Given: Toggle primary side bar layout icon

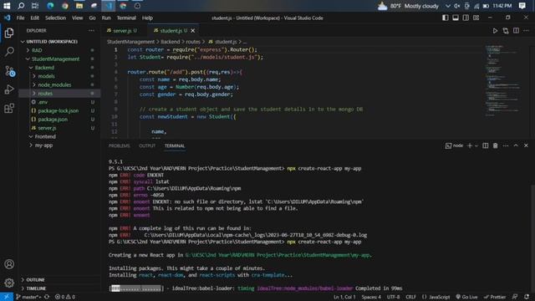Looking at the screenshot, I should (x=446, y=18).
